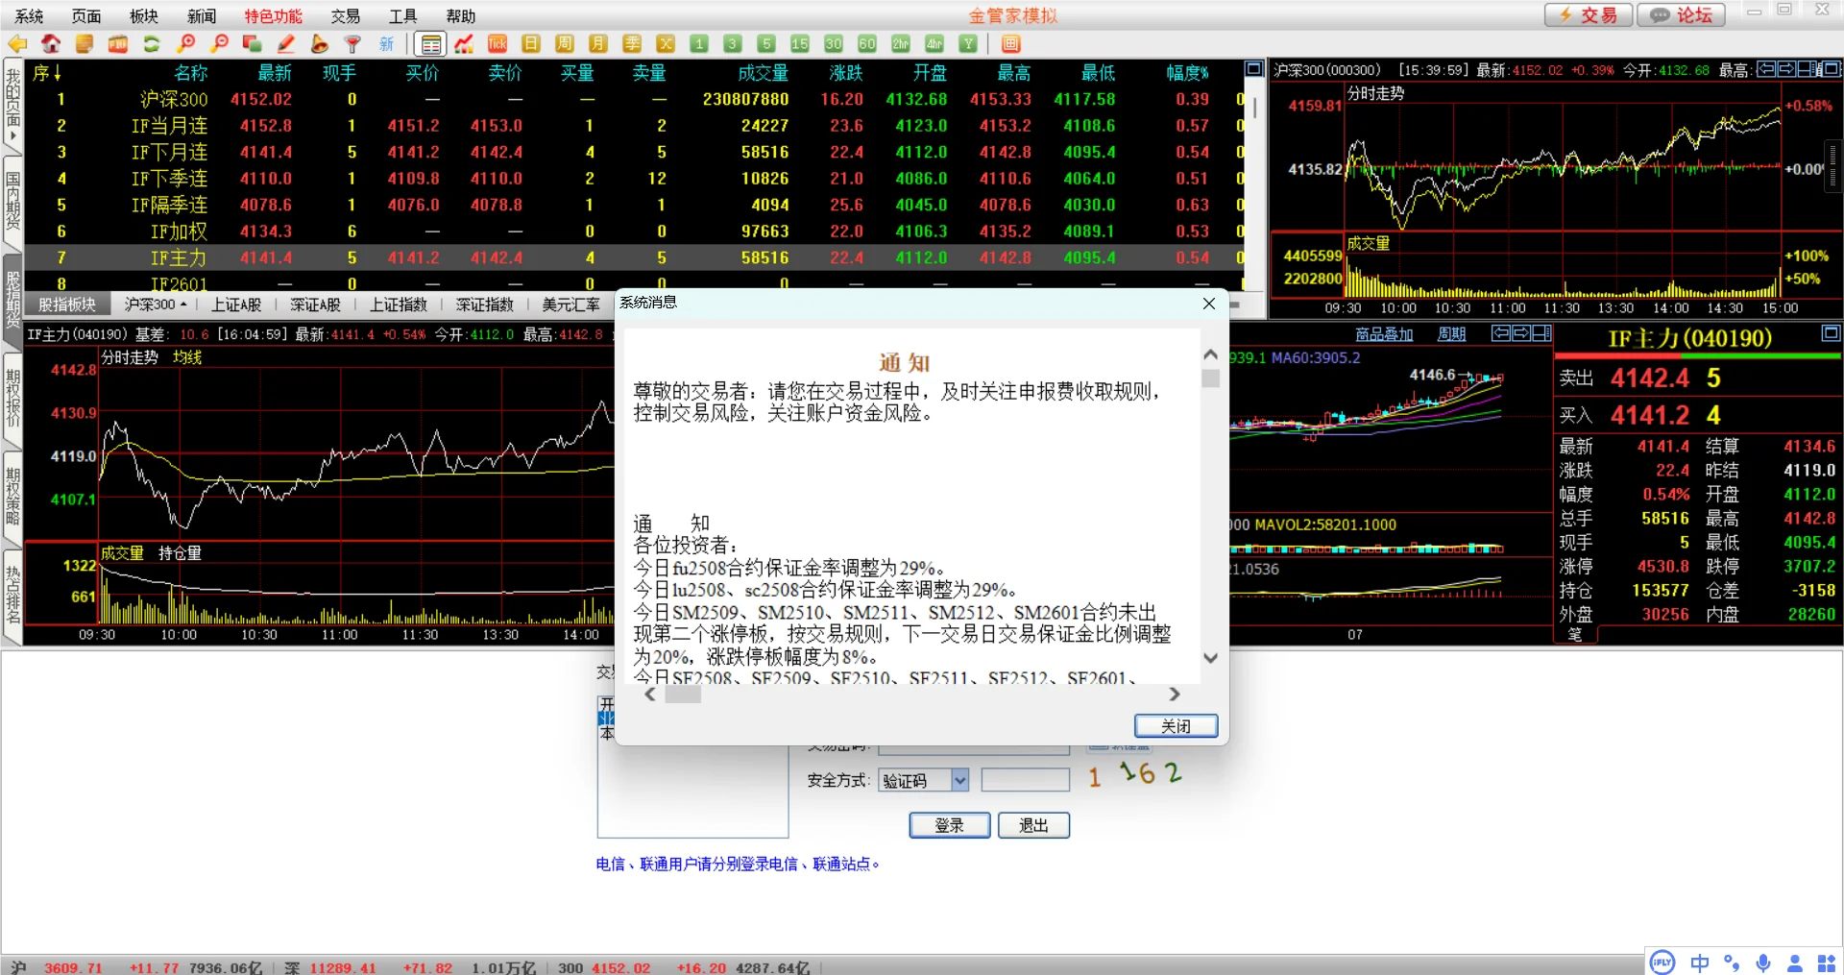Toggle punctuation mode in the input bar
This screenshot has width=1844, height=975.
[1732, 963]
